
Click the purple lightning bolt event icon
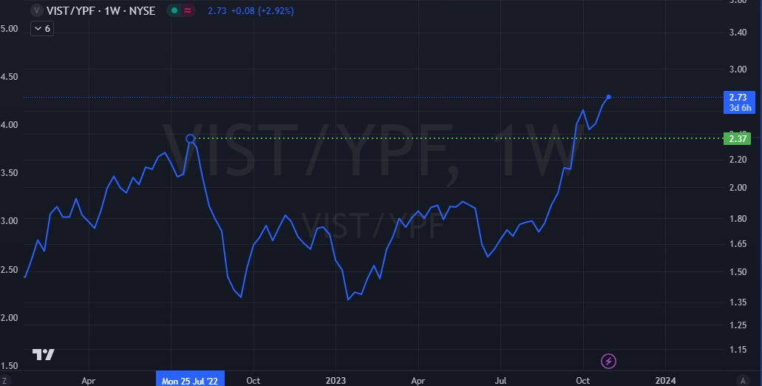[x=609, y=361]
